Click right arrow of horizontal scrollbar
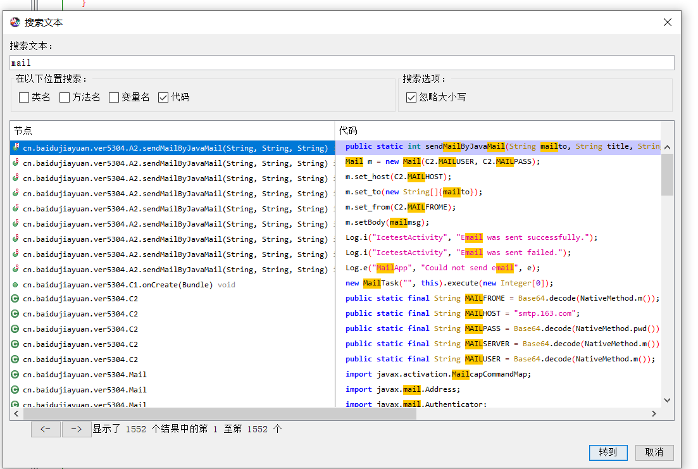Screen dimensions: 698x469 pos(654,414)
